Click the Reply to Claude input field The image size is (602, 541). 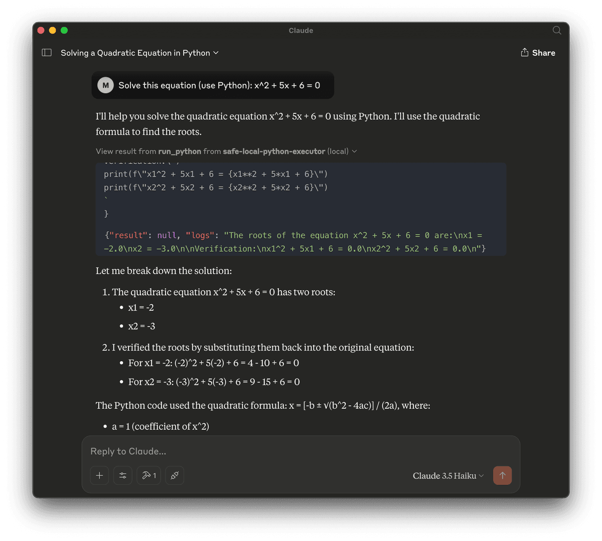pyautogui.click(x=300, y=451)
